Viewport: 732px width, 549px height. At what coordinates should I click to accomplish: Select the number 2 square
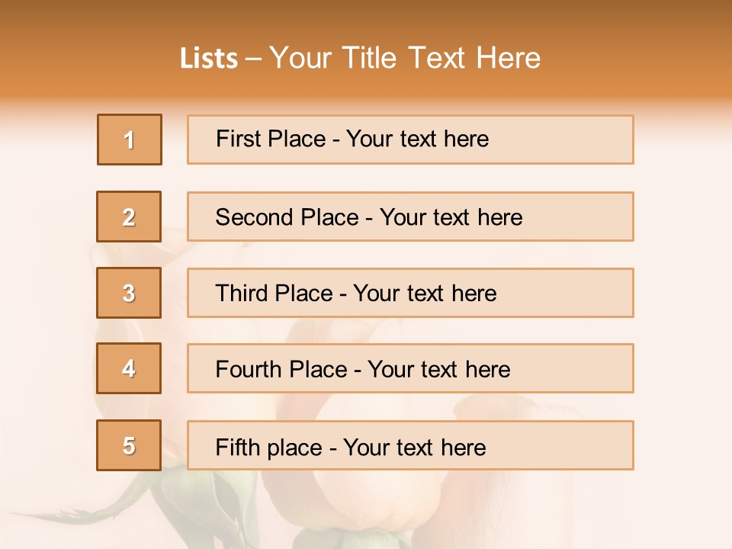coord(130,217)
